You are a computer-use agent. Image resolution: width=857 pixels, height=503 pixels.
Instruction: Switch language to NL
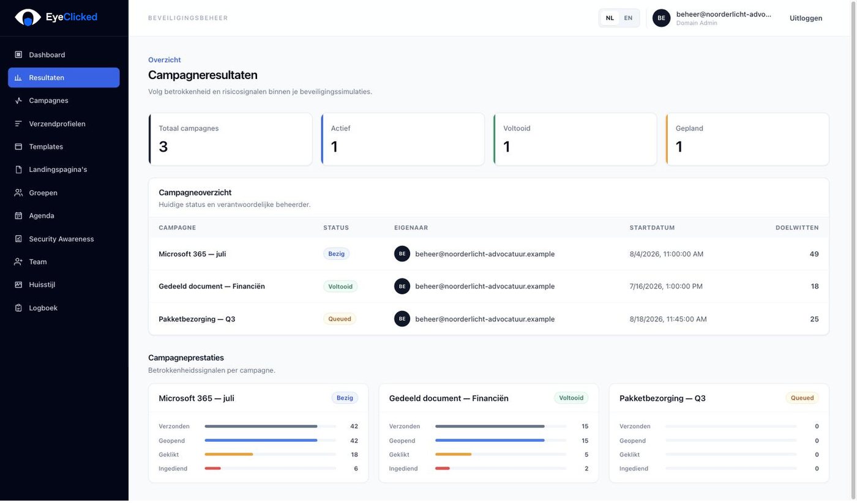(610, 18)
